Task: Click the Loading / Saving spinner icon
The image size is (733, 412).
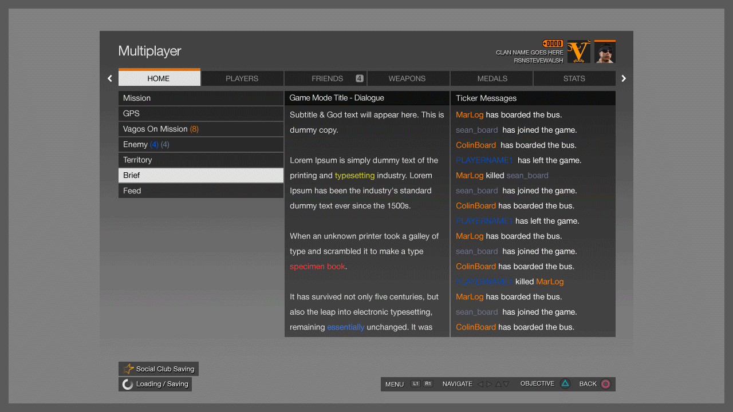Action: coord(128,384)
